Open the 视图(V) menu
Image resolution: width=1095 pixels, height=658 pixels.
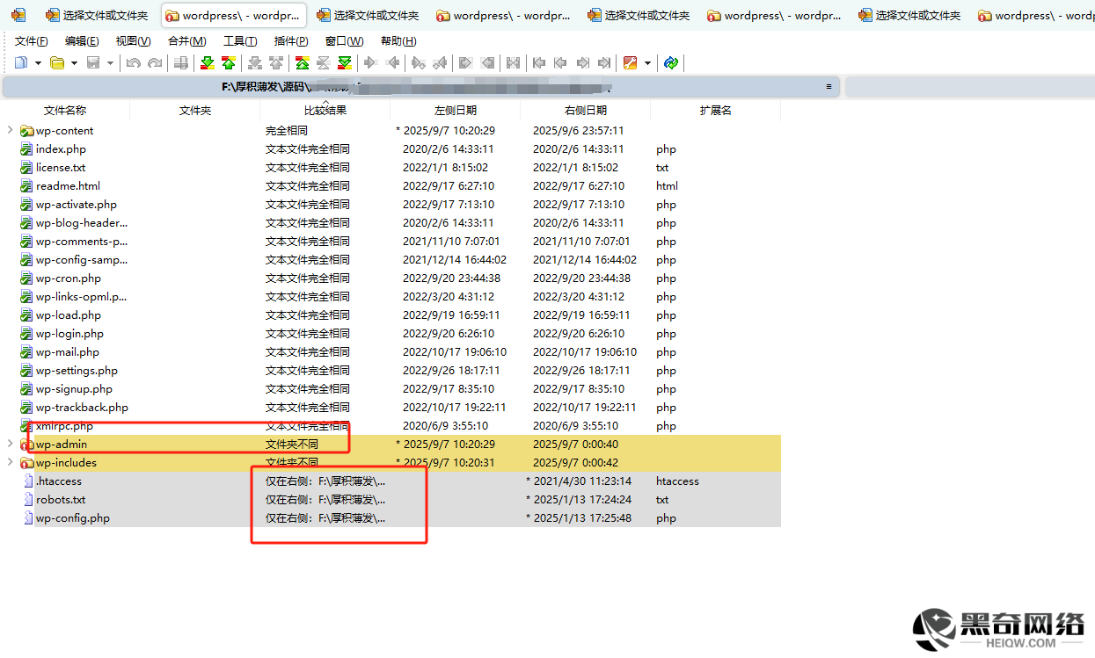pos(133,41)
